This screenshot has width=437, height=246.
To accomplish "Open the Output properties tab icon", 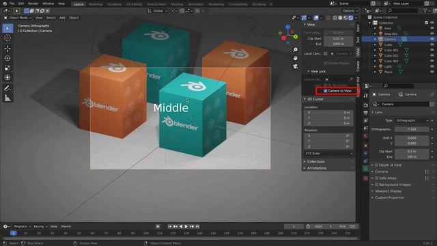I will click(366, 113).
